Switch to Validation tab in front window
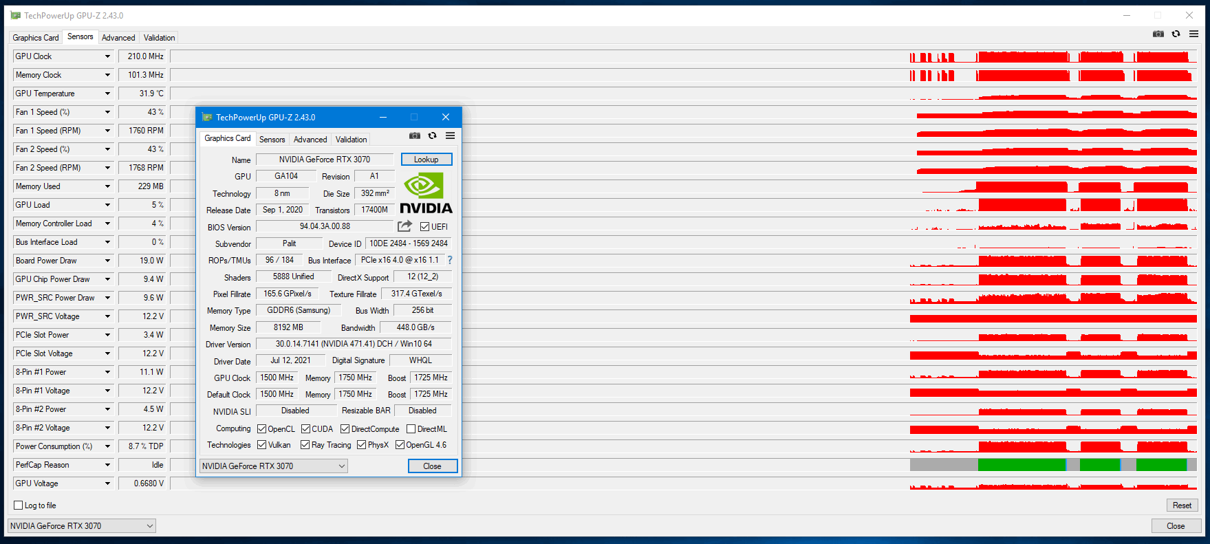Image resolution: width=1210 pixels, height=544 pixels. click(x=351, y=140)
